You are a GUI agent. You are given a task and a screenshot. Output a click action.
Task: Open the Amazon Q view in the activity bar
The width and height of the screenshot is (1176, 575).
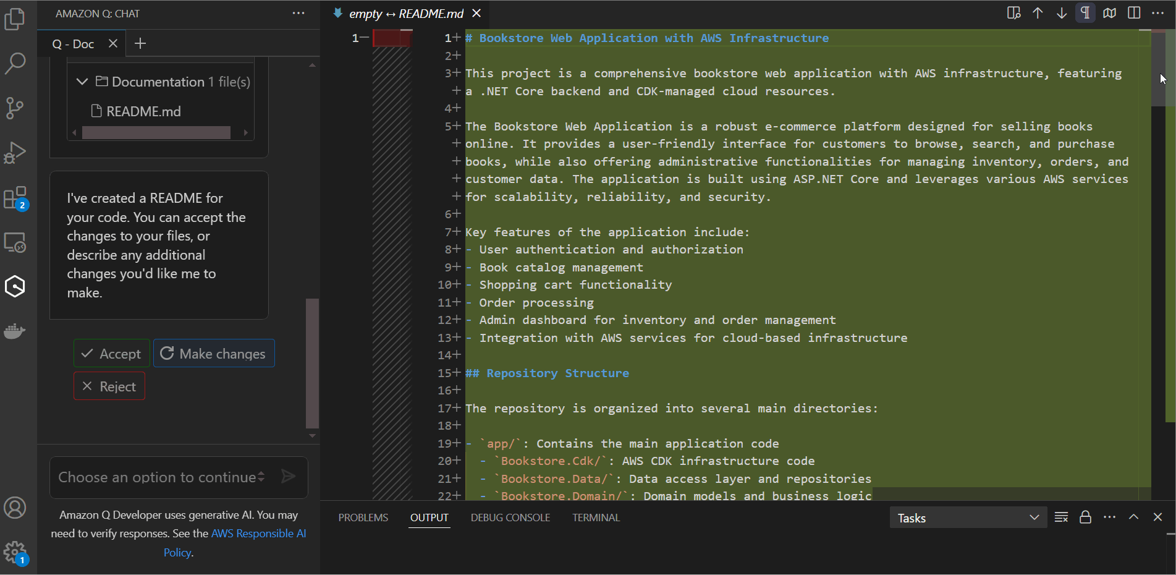point(15,286)
